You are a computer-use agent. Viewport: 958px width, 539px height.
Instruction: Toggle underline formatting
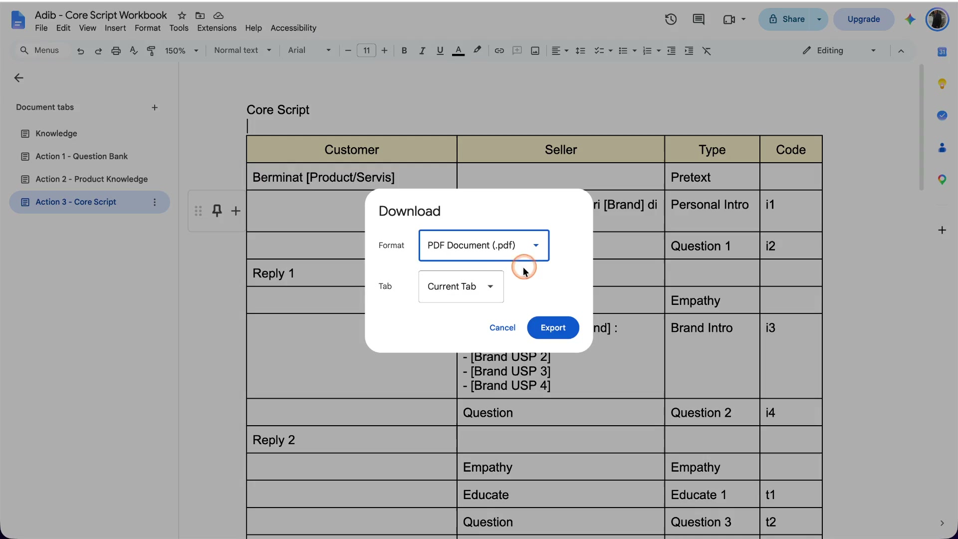tap(440, 51)
